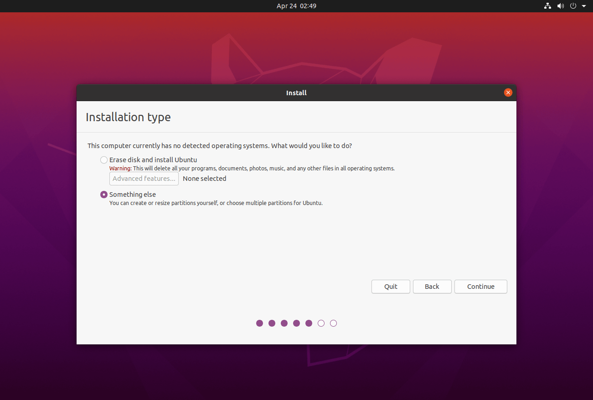Click Continue to proceed with installation
This screenshot has width=593, height=400.
pos(480,287)
